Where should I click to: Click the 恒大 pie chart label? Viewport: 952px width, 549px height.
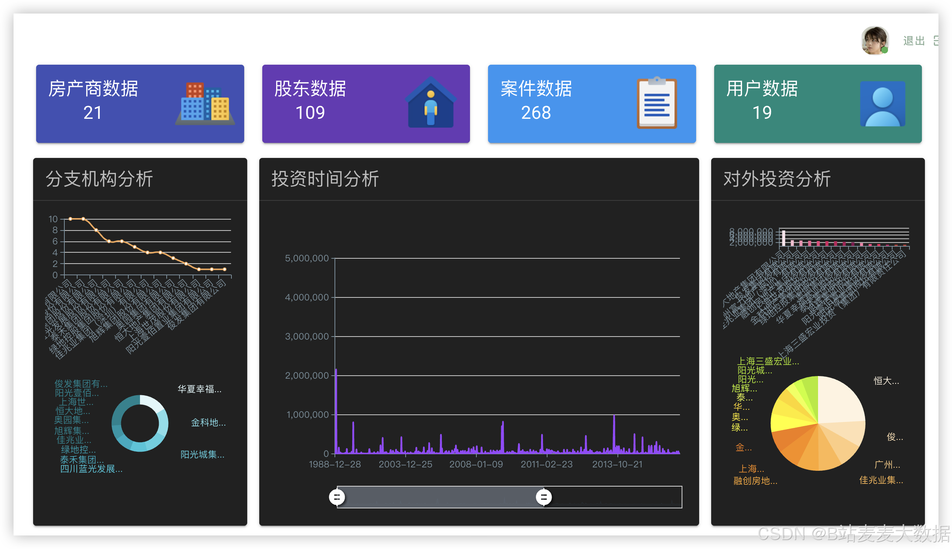[886, 381]
